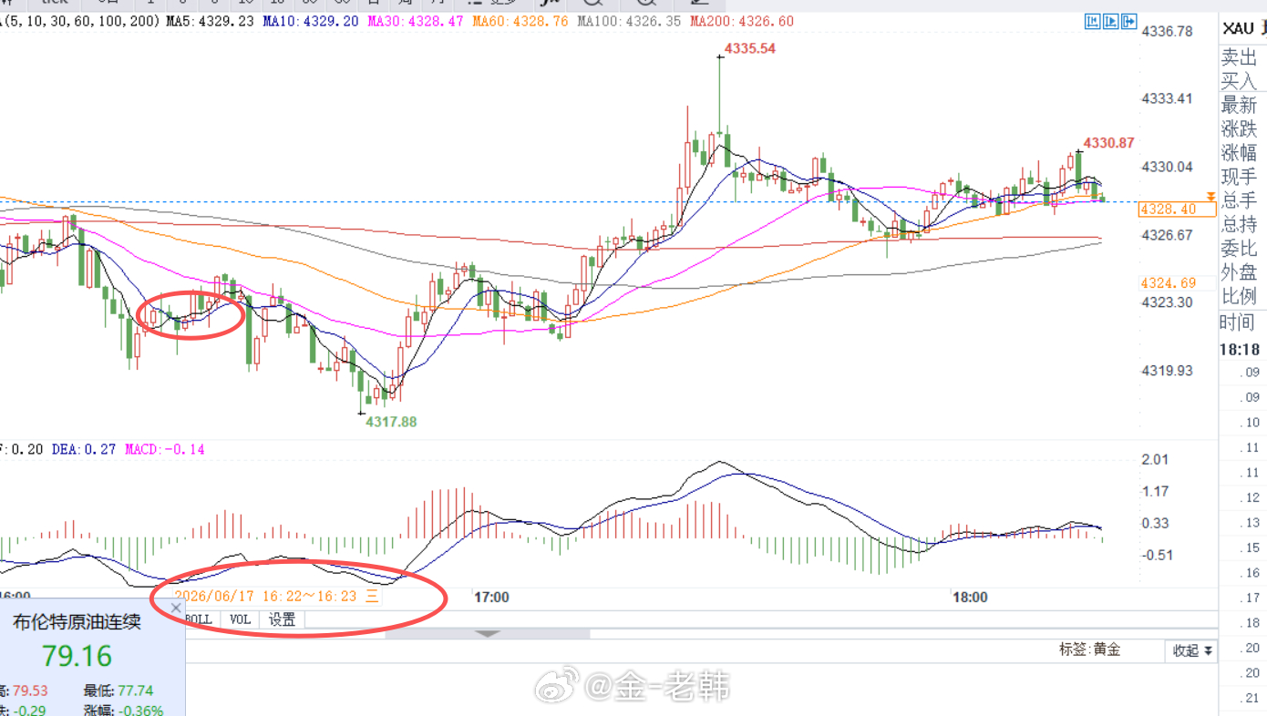Collapse the panel with 收起
This screenshot has width=1267, height=716.
click(1192, 650)
